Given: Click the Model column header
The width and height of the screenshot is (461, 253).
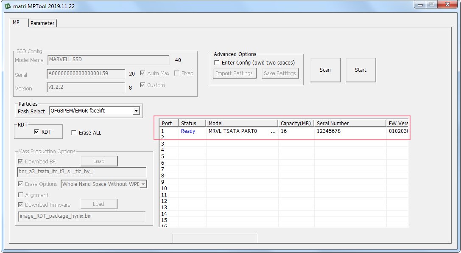Looking at the screenshot, I should (x=242, y=123).
